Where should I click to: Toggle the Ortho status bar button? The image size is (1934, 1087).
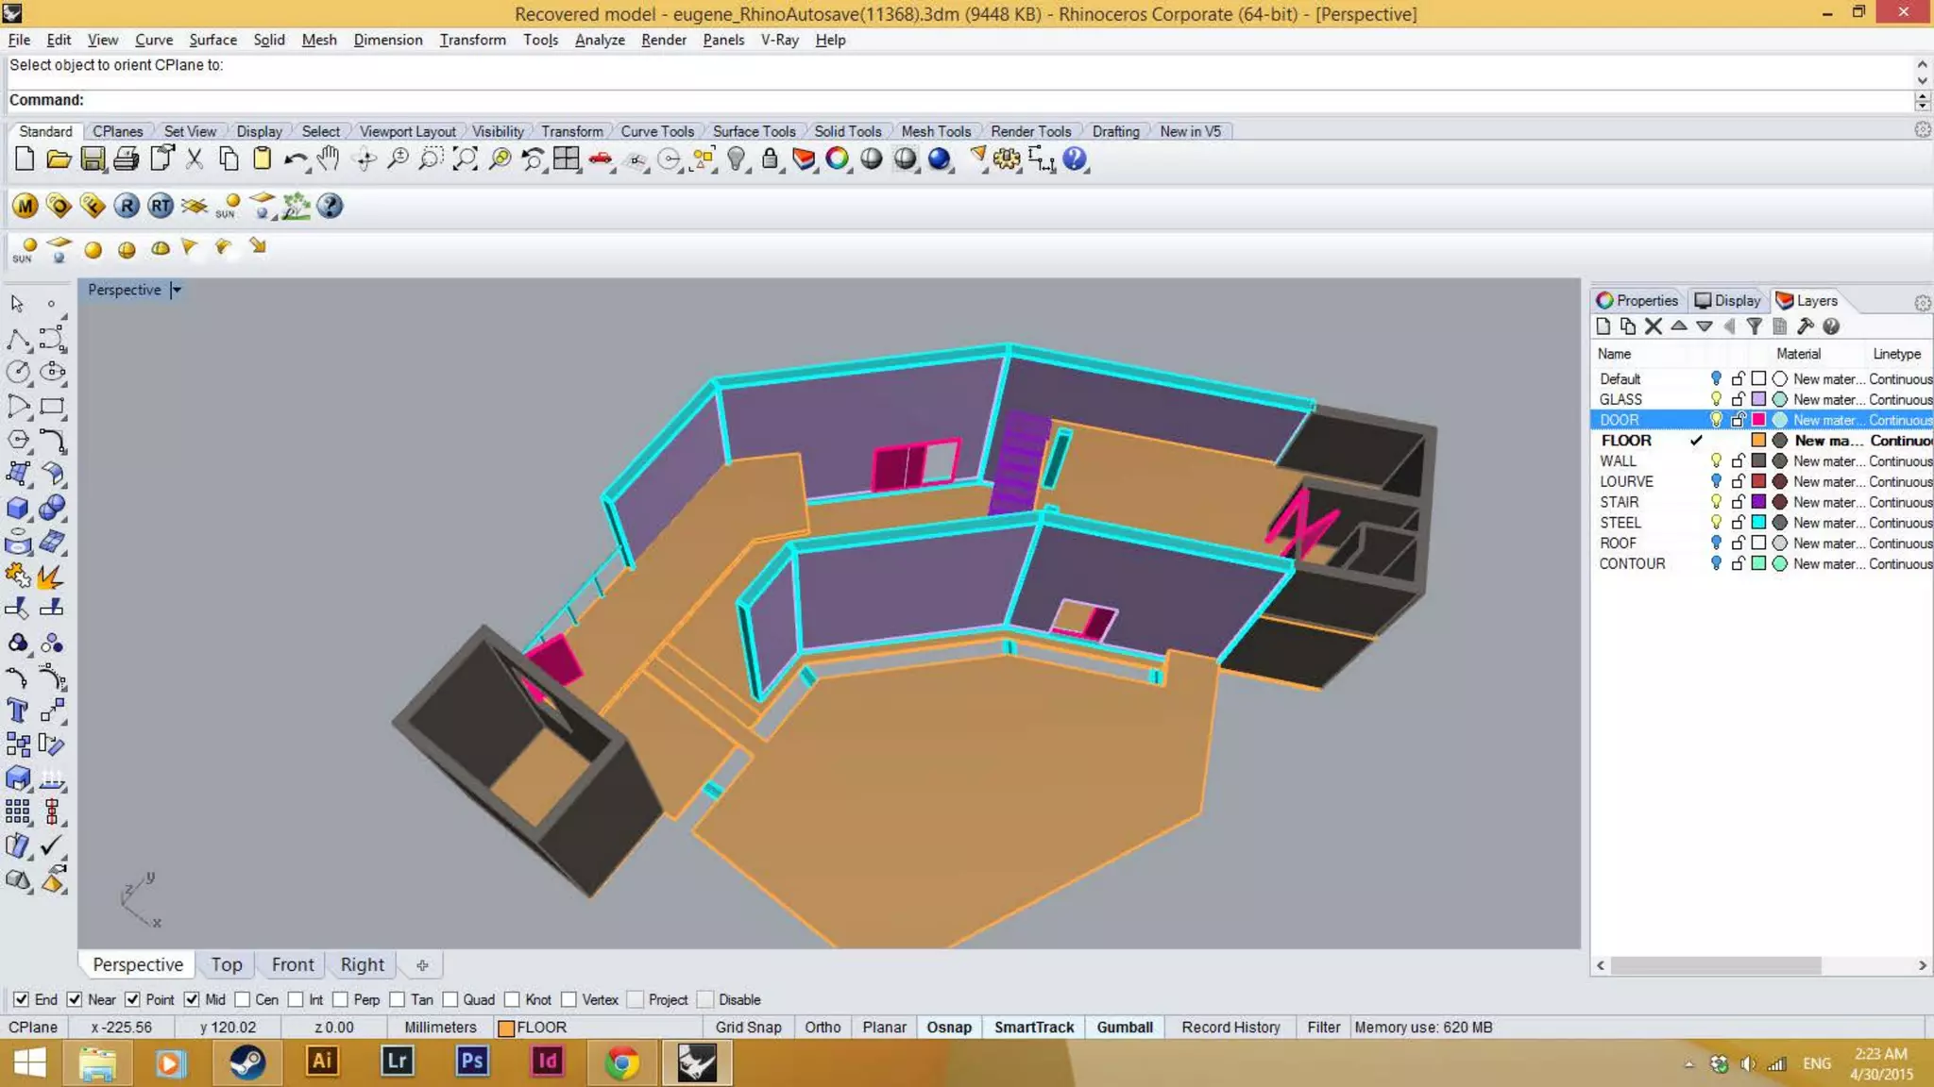[x=822, y=1028]
